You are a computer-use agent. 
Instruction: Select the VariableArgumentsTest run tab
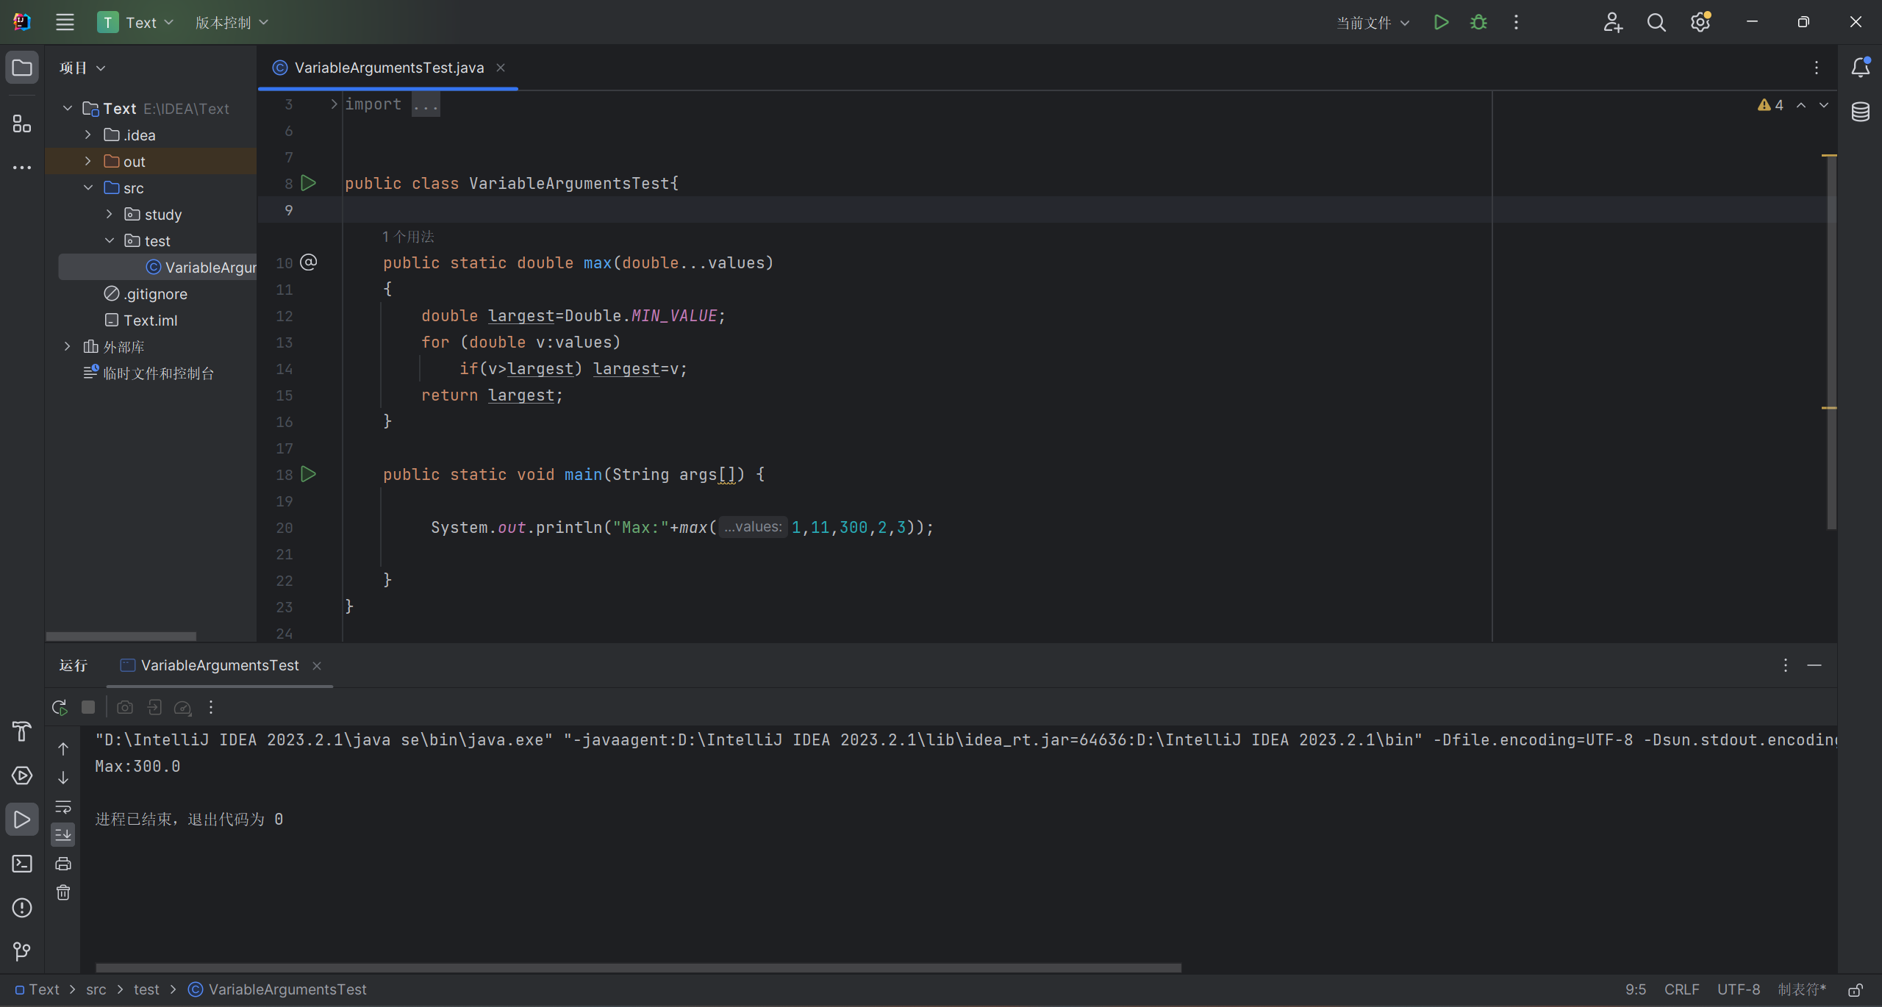[219, 665]
